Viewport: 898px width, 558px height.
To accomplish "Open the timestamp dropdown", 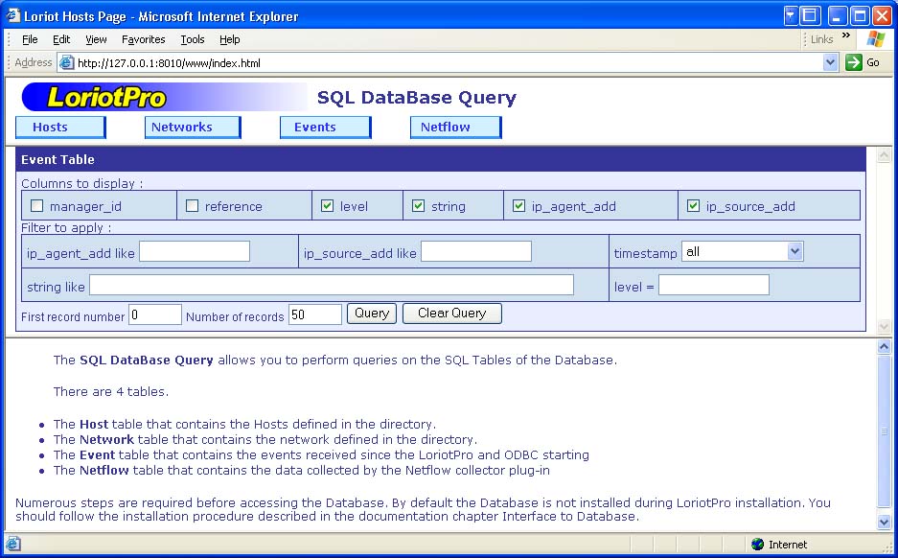I will click(794, 251).
